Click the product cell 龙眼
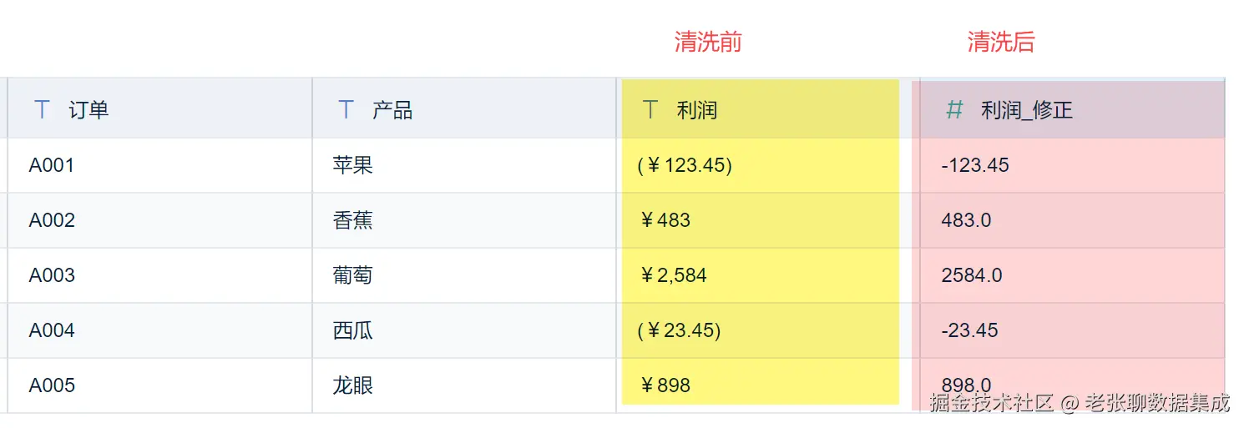The height and width of the screenshot is (428, 1244). (352, 385)
